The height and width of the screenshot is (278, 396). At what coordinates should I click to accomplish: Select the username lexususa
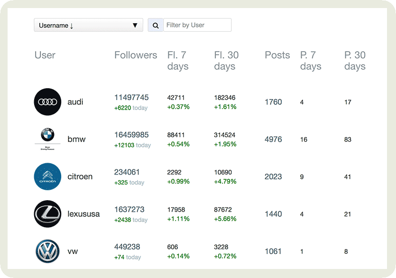(84, 214)
